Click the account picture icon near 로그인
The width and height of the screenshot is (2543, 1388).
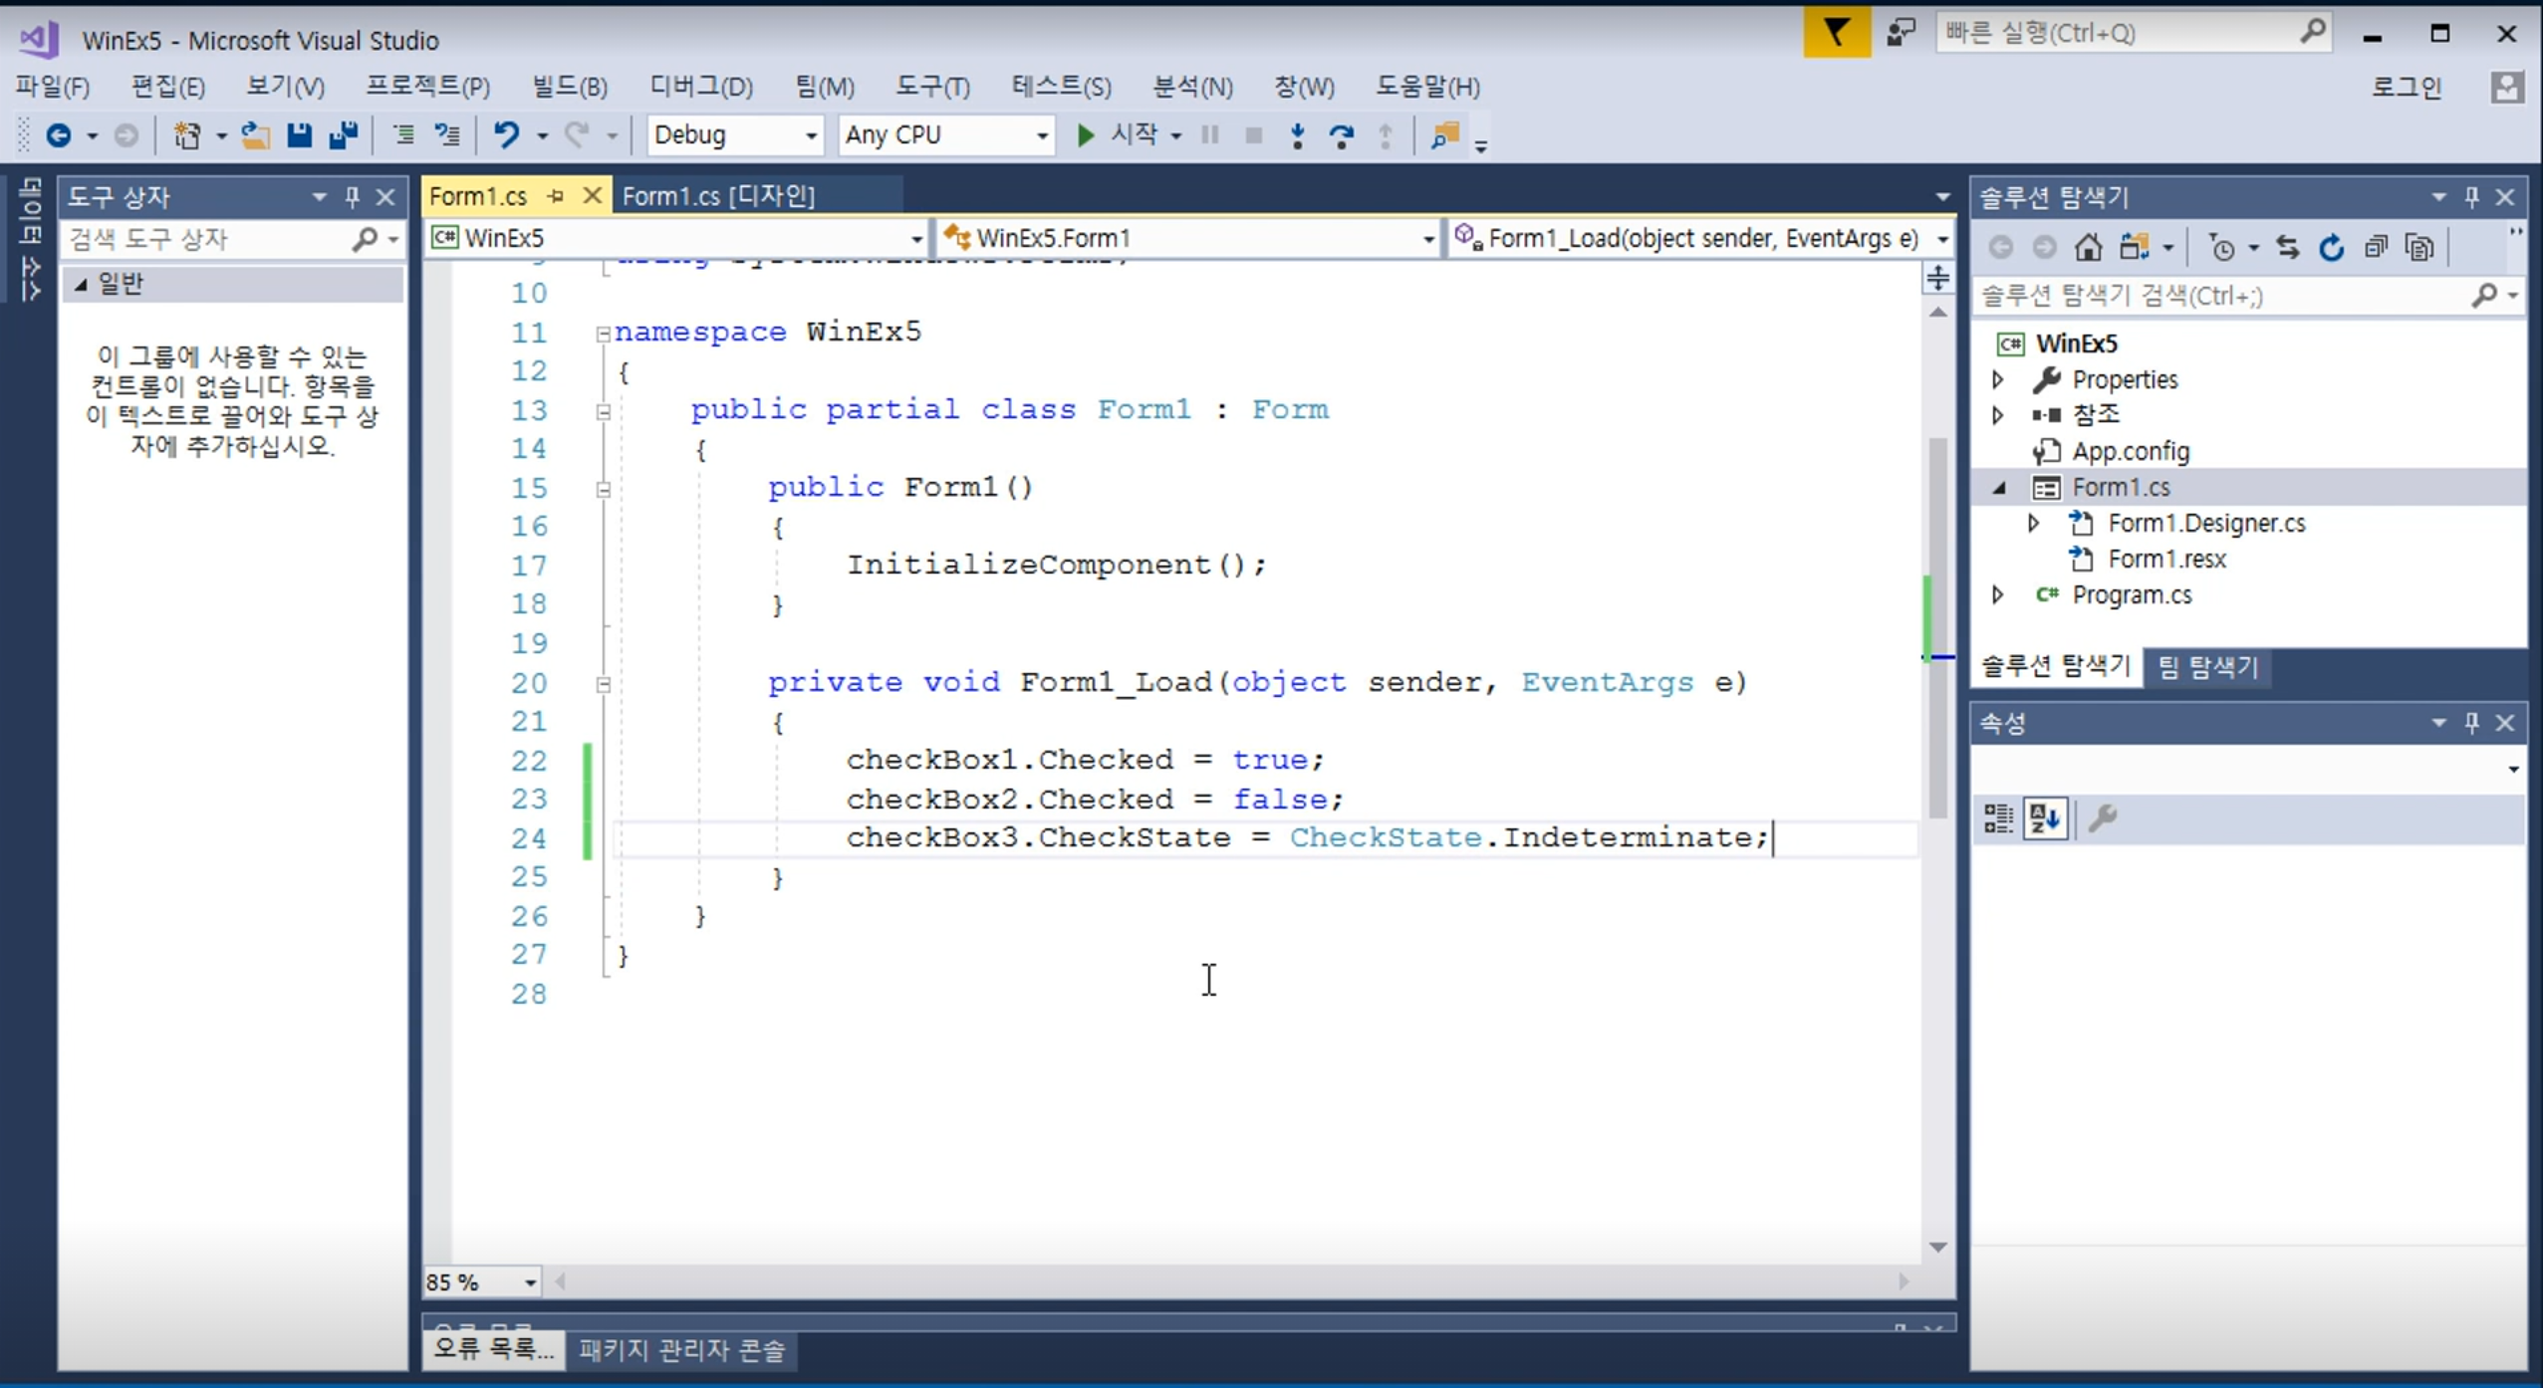pos(2506,88)
